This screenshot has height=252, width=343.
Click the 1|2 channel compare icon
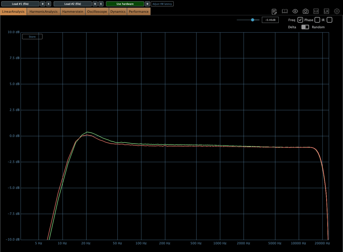tap(316, 11)
